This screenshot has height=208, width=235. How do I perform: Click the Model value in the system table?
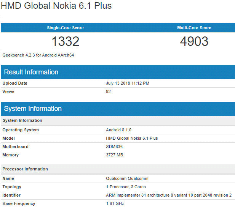(132, 138)
